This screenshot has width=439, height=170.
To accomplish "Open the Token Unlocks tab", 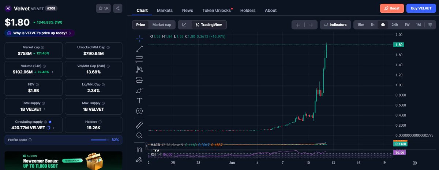I will [x=217, y=10].
